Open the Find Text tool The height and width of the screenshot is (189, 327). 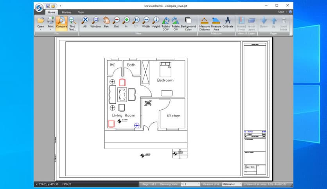point(72,23)
